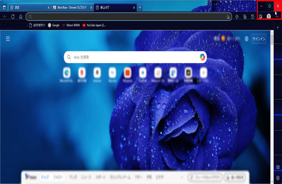This screenshot has height=184, width=282.
Task: Click the Web を検索 search field
Action: 132,57
